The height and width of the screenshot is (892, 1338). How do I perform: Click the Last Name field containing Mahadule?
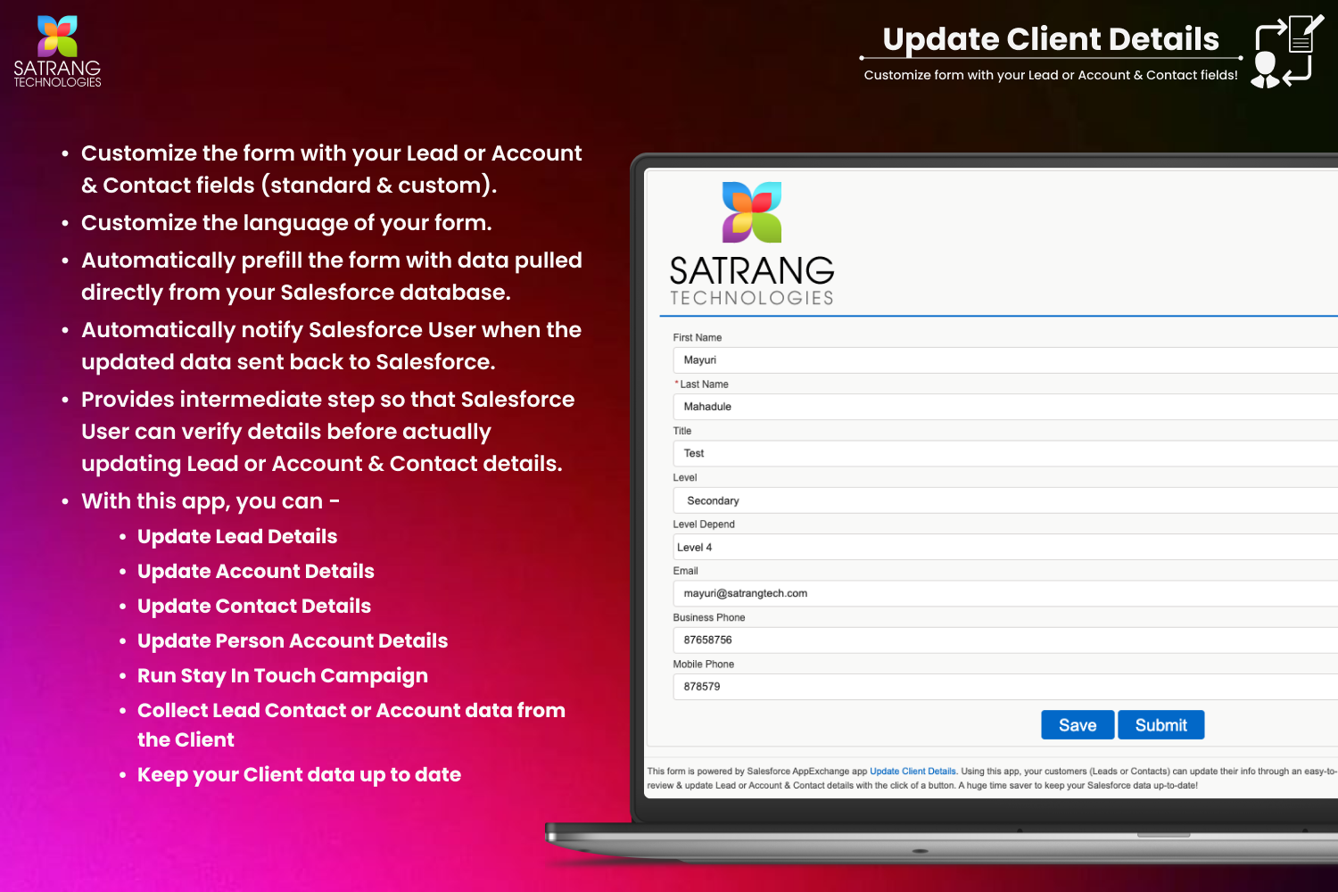(x=1005, y=407)
